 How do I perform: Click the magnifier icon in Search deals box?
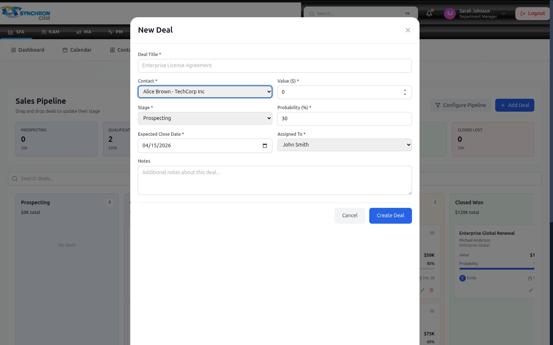point(15,179)
